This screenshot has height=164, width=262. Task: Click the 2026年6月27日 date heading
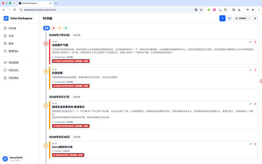(x=59, y=97)
